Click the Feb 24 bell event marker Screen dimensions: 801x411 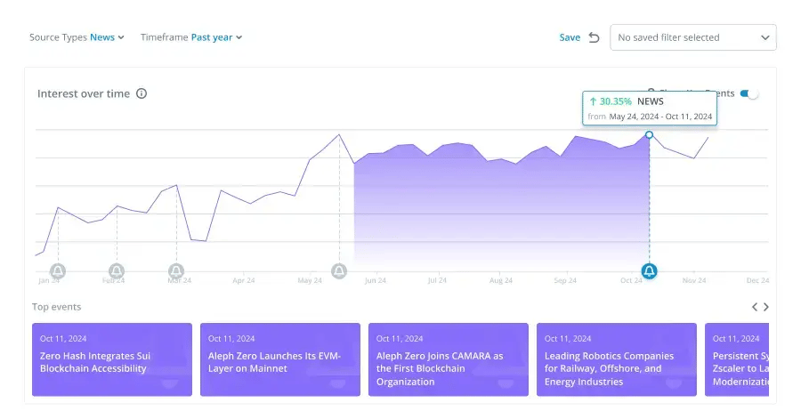(x=117, y=270)
